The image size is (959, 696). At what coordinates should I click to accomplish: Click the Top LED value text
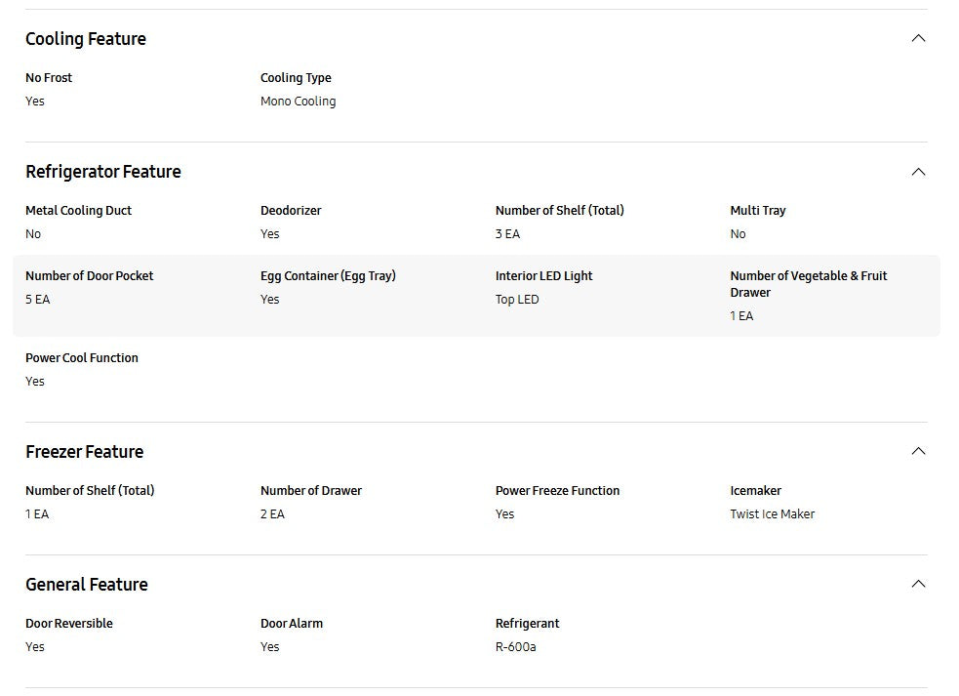(x=517, y=300)
